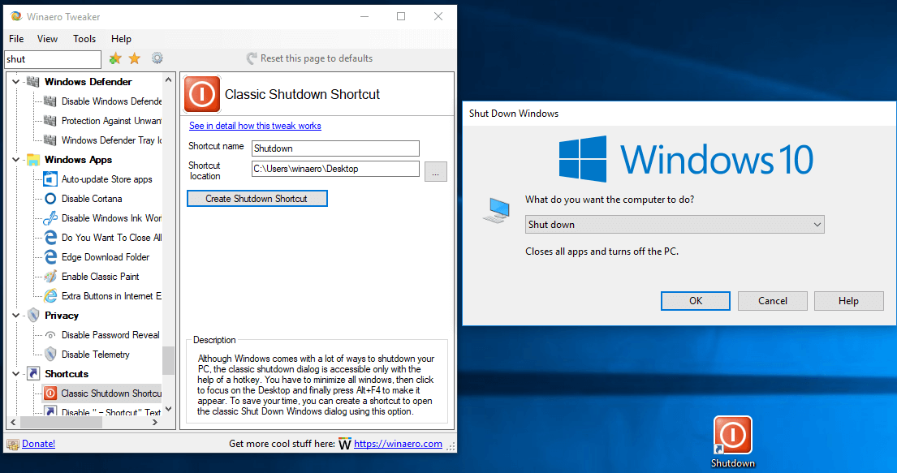The height and width of the screenshot is (473, 897).
Task: Open the Shut down action dropdown
Action: (675, 225)
